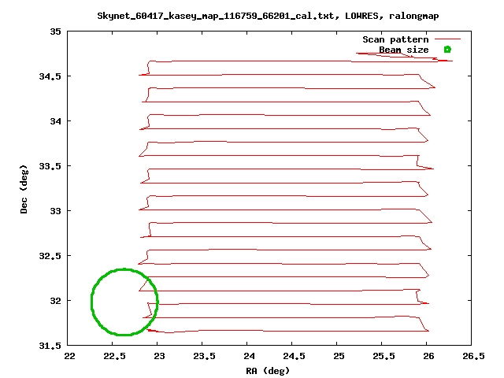Click the red scan pattern legend line
Screen dimensions: 504x378
[448, 39]
